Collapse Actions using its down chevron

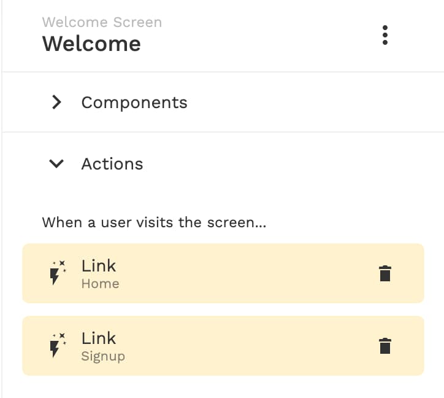pos(56,163)
